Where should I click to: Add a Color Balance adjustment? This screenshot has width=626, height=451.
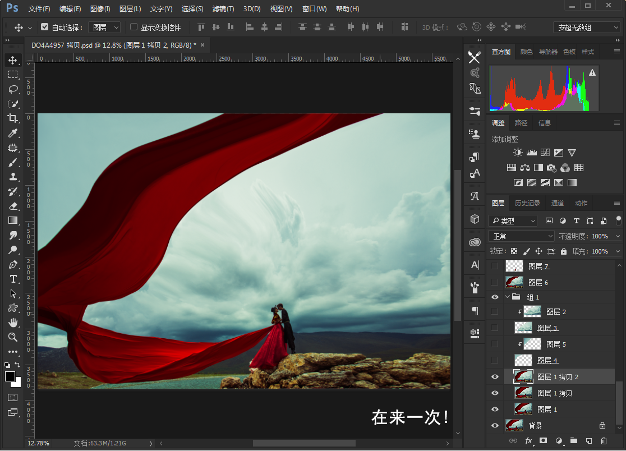524,168
